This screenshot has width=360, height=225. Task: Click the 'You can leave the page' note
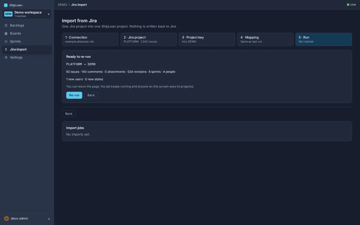point(130,86)
